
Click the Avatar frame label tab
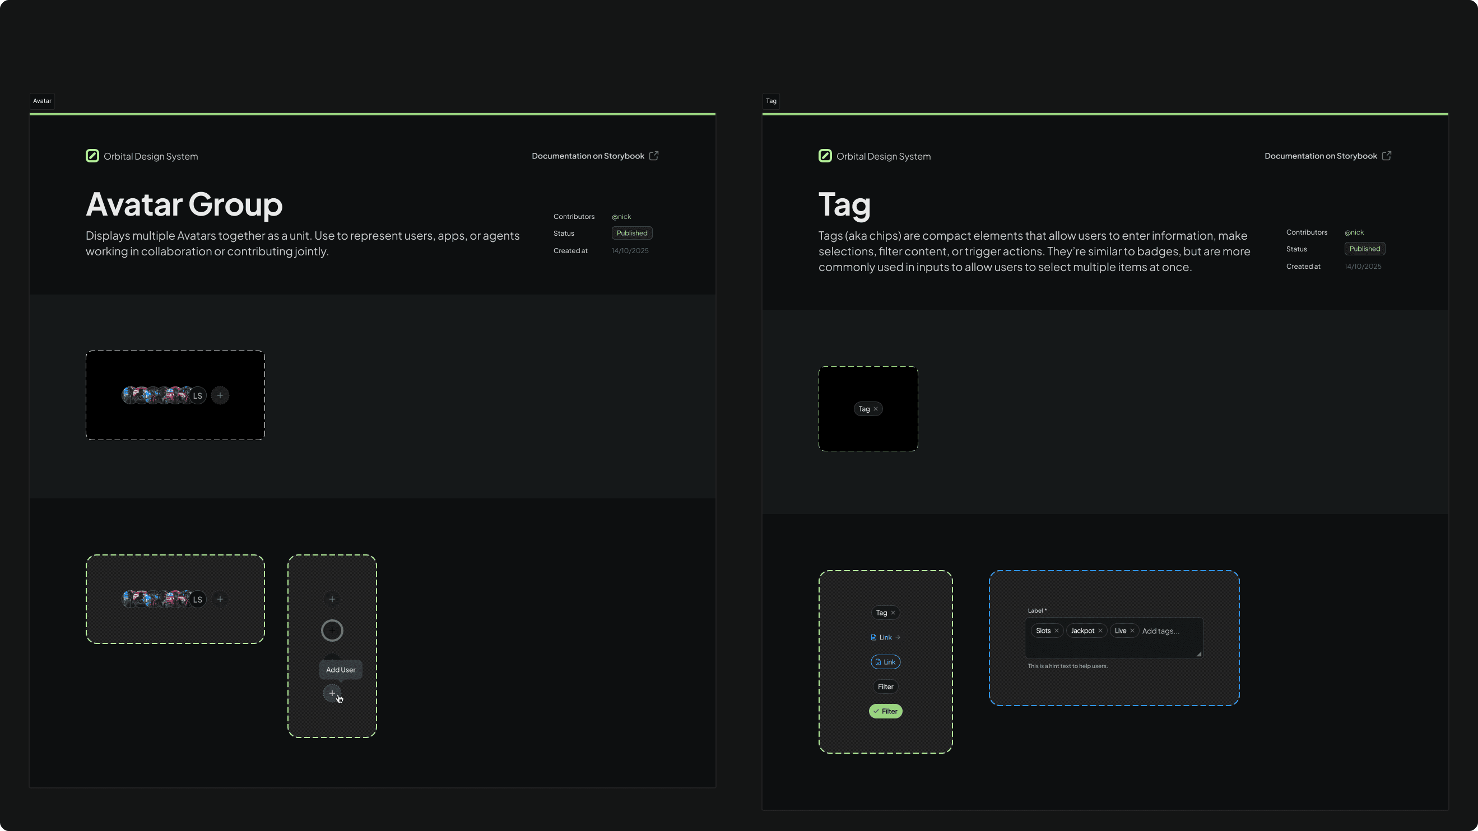click(x=42, y=101)
